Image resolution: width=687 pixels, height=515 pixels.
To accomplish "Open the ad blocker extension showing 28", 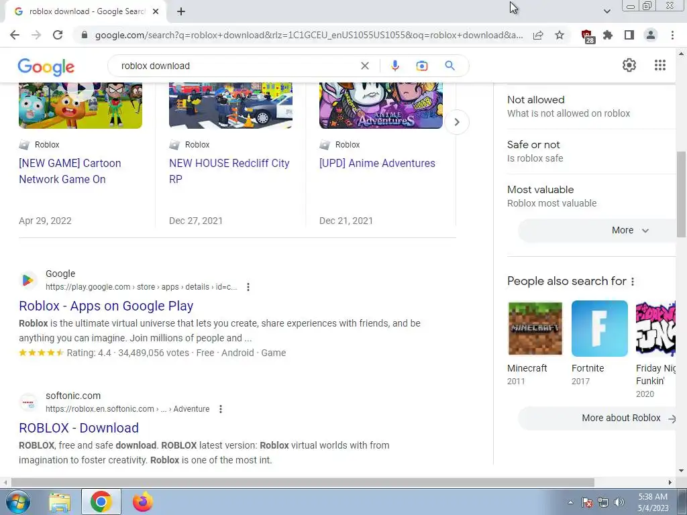I will point(587,36).
